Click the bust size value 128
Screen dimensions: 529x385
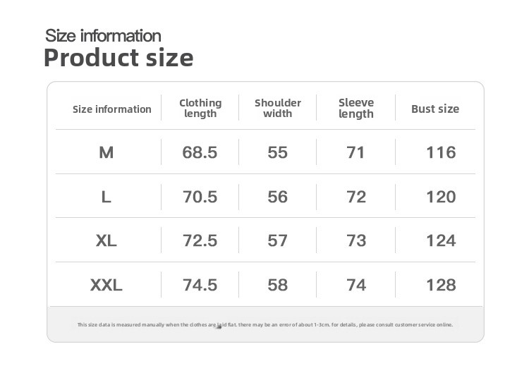441,285
